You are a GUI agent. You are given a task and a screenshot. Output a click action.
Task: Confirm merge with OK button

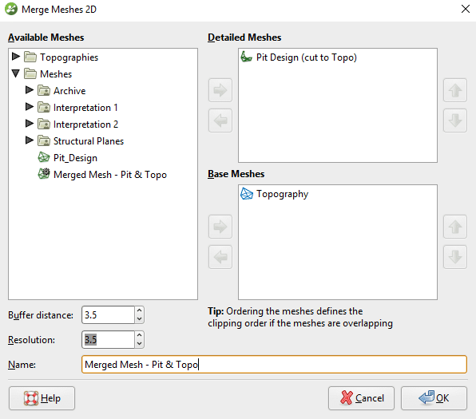(434, 398)
